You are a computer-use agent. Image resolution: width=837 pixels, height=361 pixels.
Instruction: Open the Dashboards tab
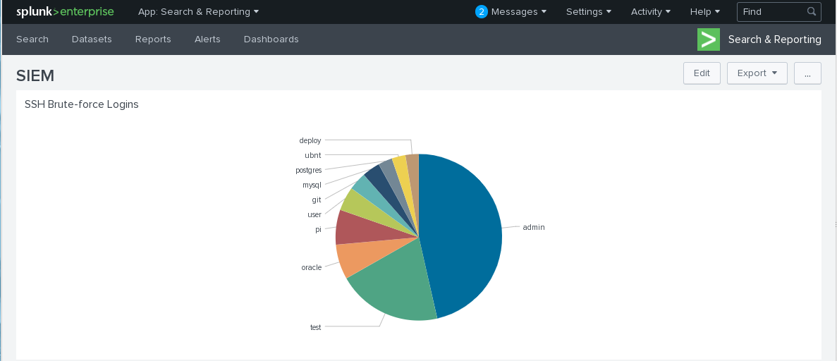tap(271, 39)
